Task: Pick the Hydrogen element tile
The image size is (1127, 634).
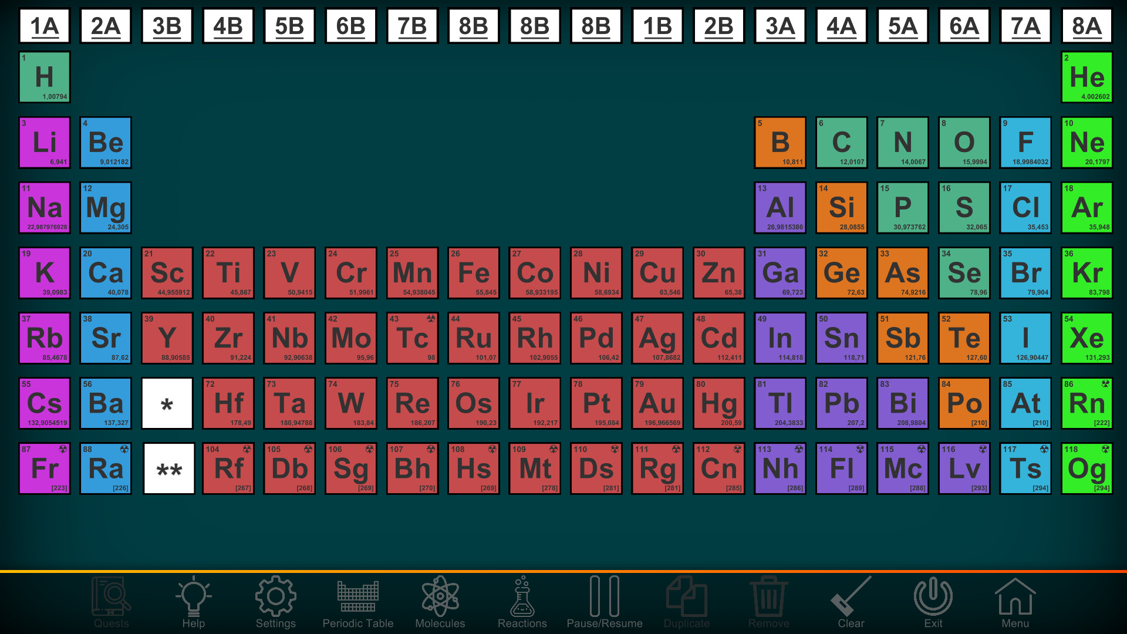Action: 45,77
